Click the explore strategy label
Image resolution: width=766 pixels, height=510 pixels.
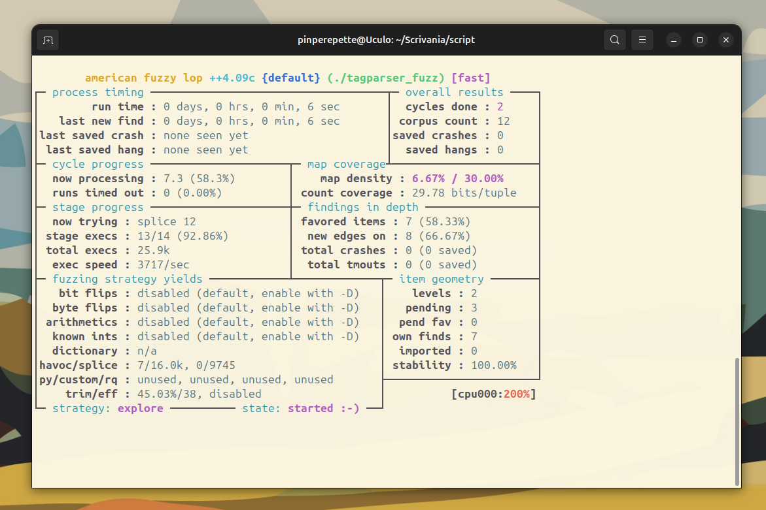pos(141,408)
